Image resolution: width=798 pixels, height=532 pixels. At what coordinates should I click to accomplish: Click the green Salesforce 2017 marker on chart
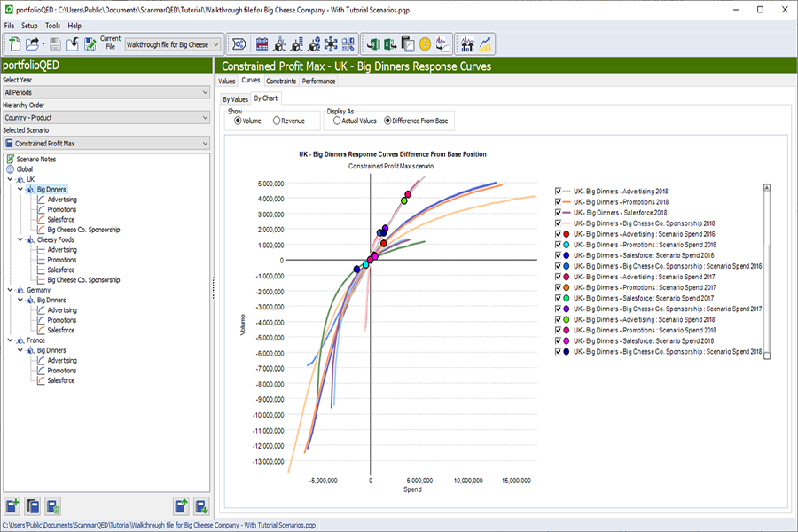pyautogui.click(x=404, y=200)
